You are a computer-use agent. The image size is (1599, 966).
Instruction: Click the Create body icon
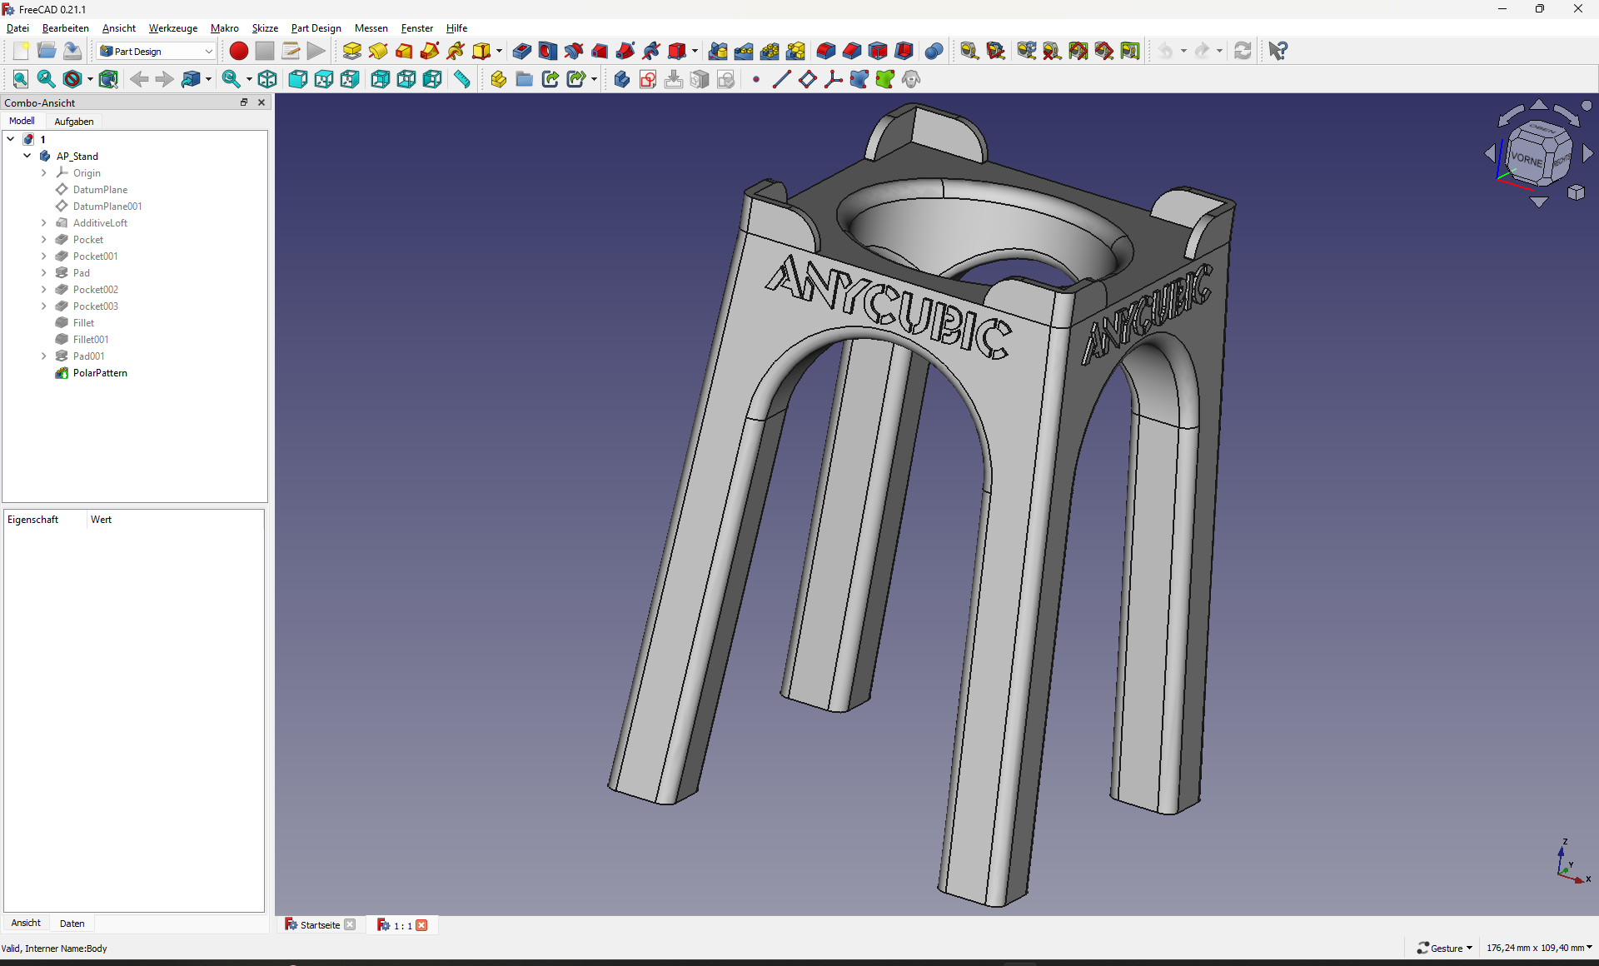click(x=622, y=79)
